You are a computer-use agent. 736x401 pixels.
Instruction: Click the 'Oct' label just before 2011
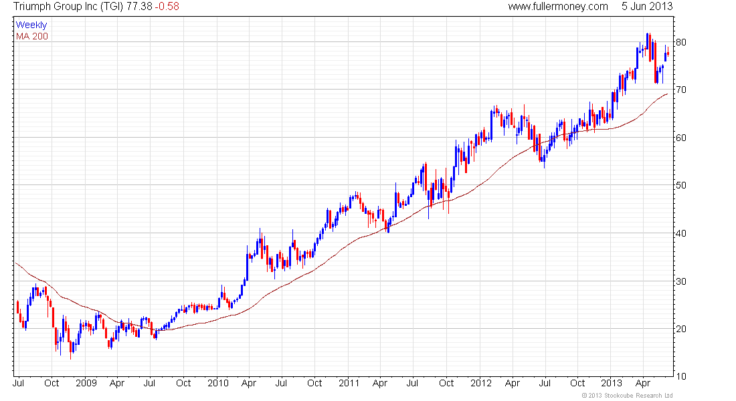pos(314,383)
